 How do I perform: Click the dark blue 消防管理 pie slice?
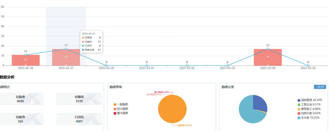(260, 103)
